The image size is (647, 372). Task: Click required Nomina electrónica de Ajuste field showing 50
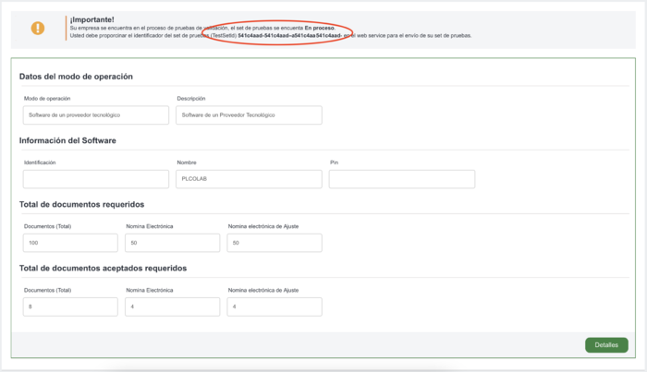tap(275, 243)
